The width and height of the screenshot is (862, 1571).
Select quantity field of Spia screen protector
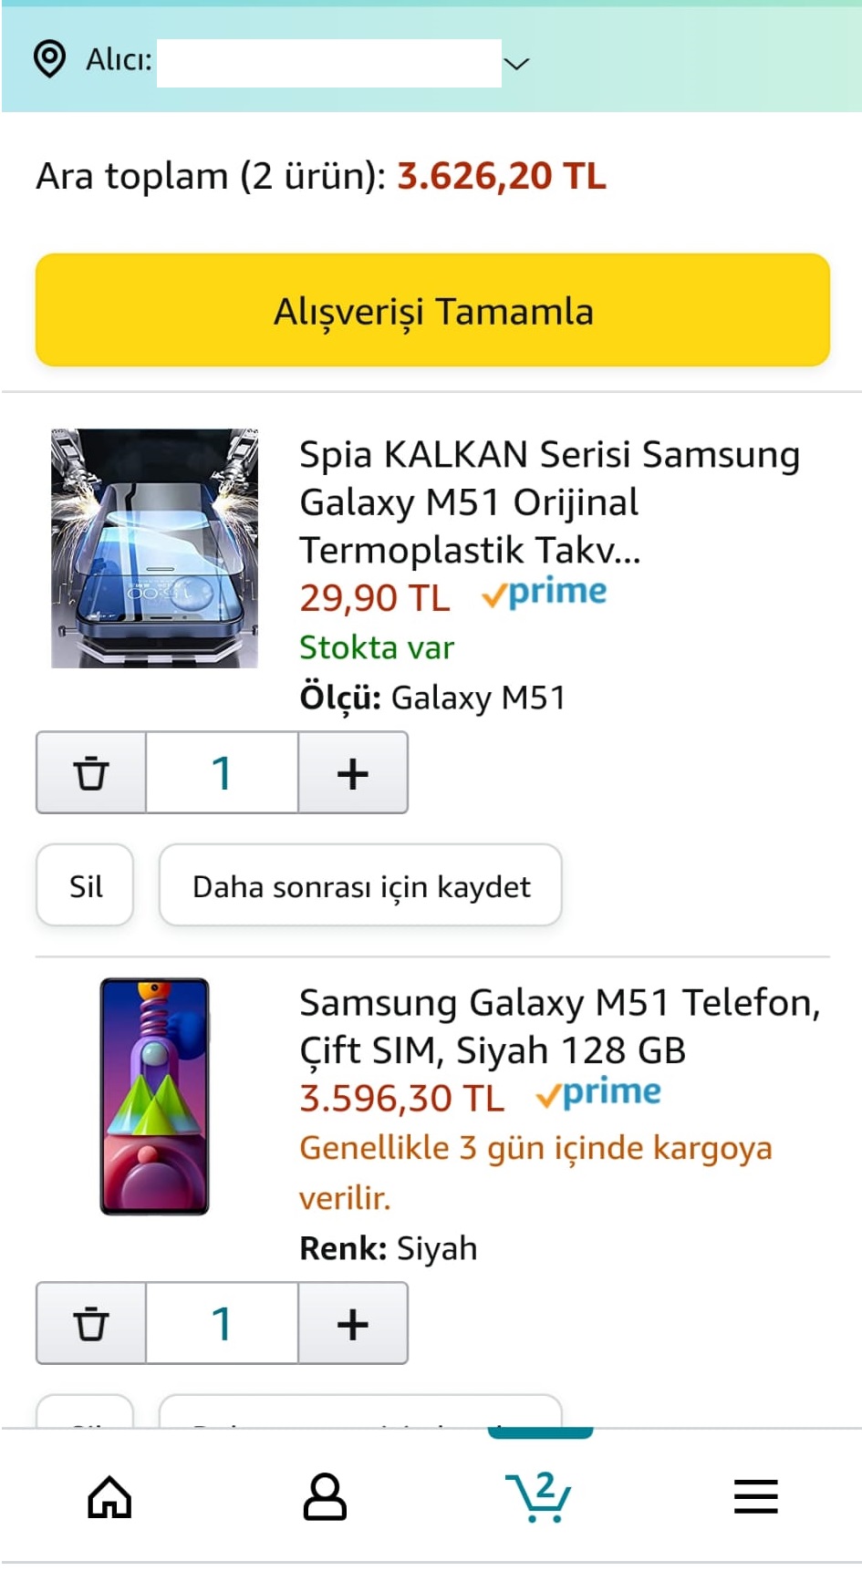click(x=222, y=773)
